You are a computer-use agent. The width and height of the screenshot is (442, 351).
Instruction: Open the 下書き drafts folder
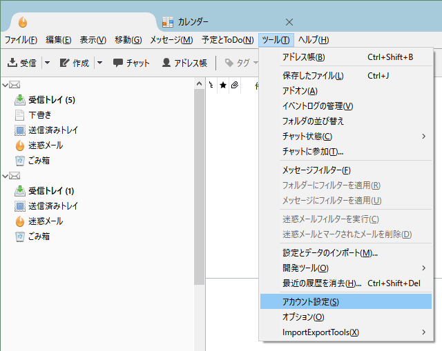point(39,115)
